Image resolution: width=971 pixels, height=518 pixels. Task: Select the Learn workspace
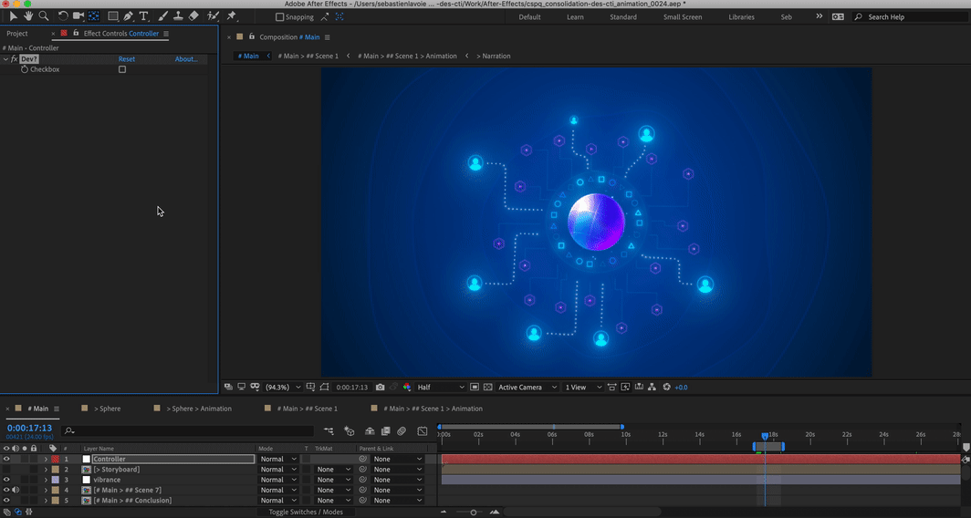[x=575, y=17]
